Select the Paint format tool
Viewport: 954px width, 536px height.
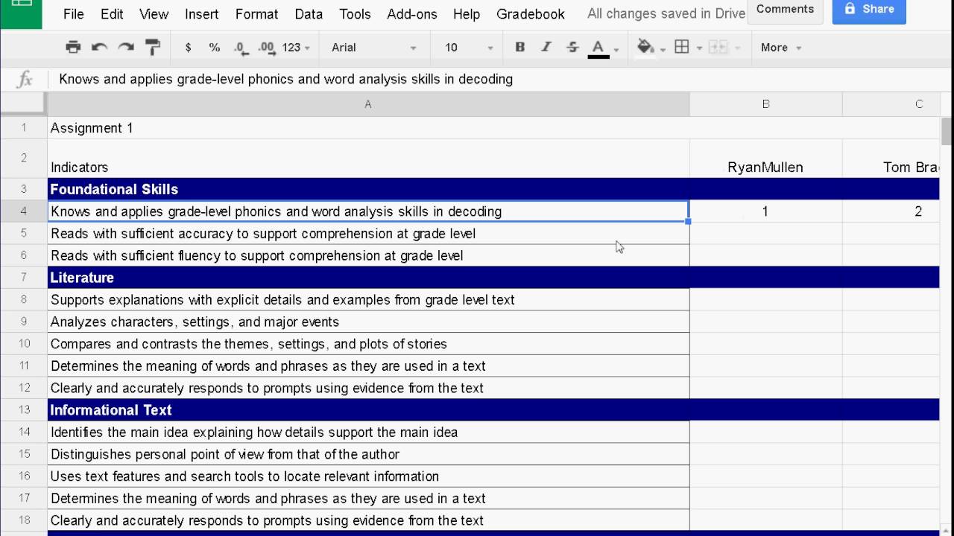[x=153, y=47]
